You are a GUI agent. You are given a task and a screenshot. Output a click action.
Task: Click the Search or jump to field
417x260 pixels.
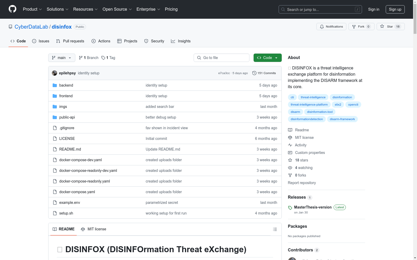pos(320,9)
